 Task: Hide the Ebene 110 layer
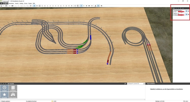click(188, 15)
